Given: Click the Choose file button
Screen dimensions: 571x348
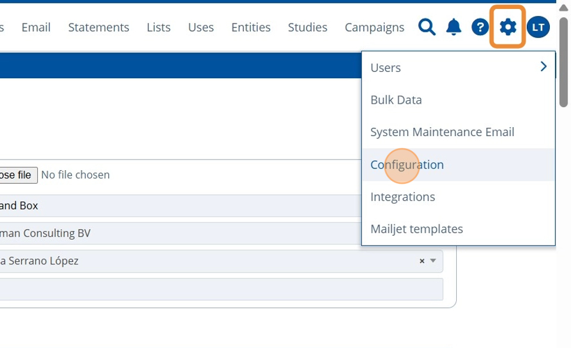Looking at the screenshot, I should [x=18, y=175].
